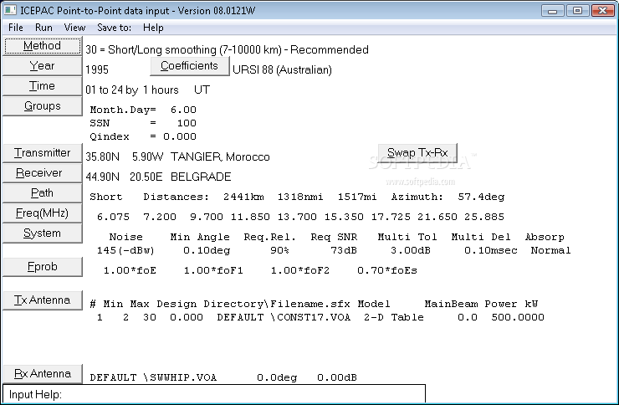Click the Freq(MHz) button
The width and height of the screenshot is (619, 405).
coord(42,213)
